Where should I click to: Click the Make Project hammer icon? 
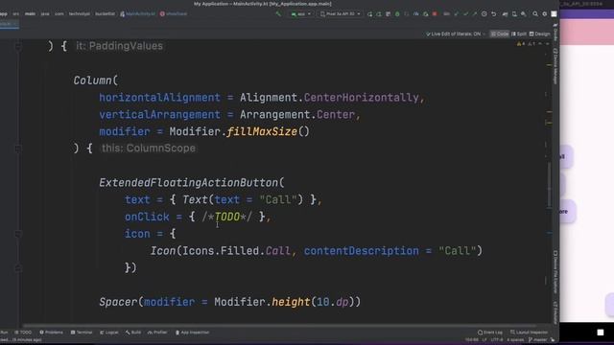point(278,14)
